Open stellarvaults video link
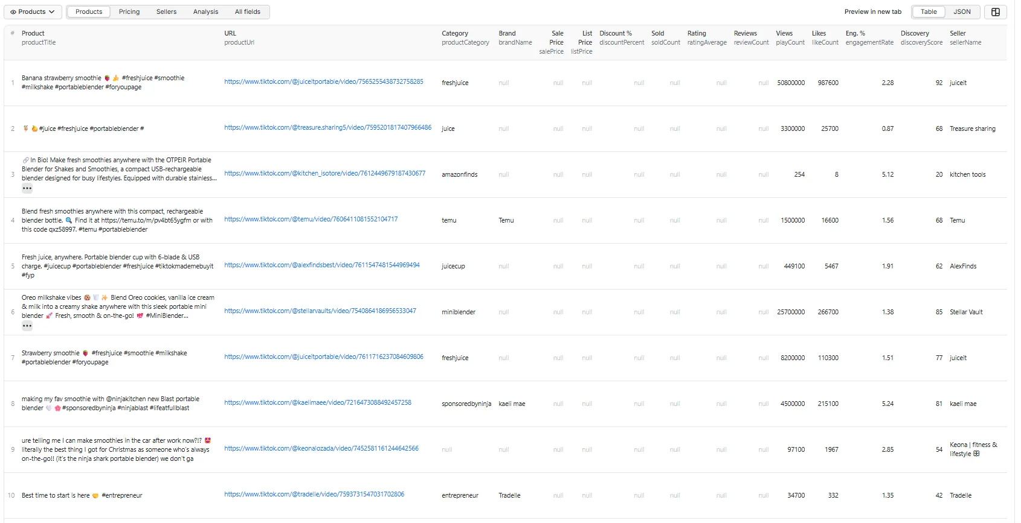1021x523 pixels. (x=320, y=311)
